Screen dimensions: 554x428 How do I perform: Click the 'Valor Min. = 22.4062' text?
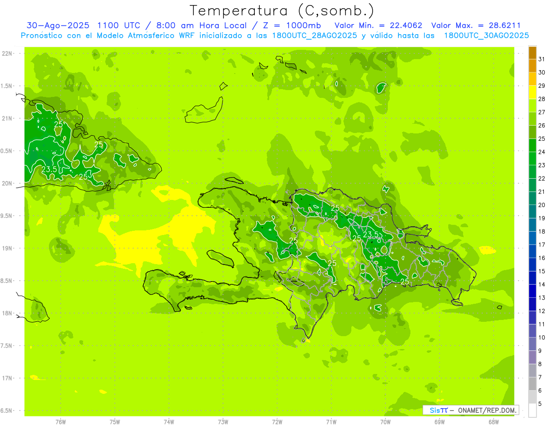[379, 25]
